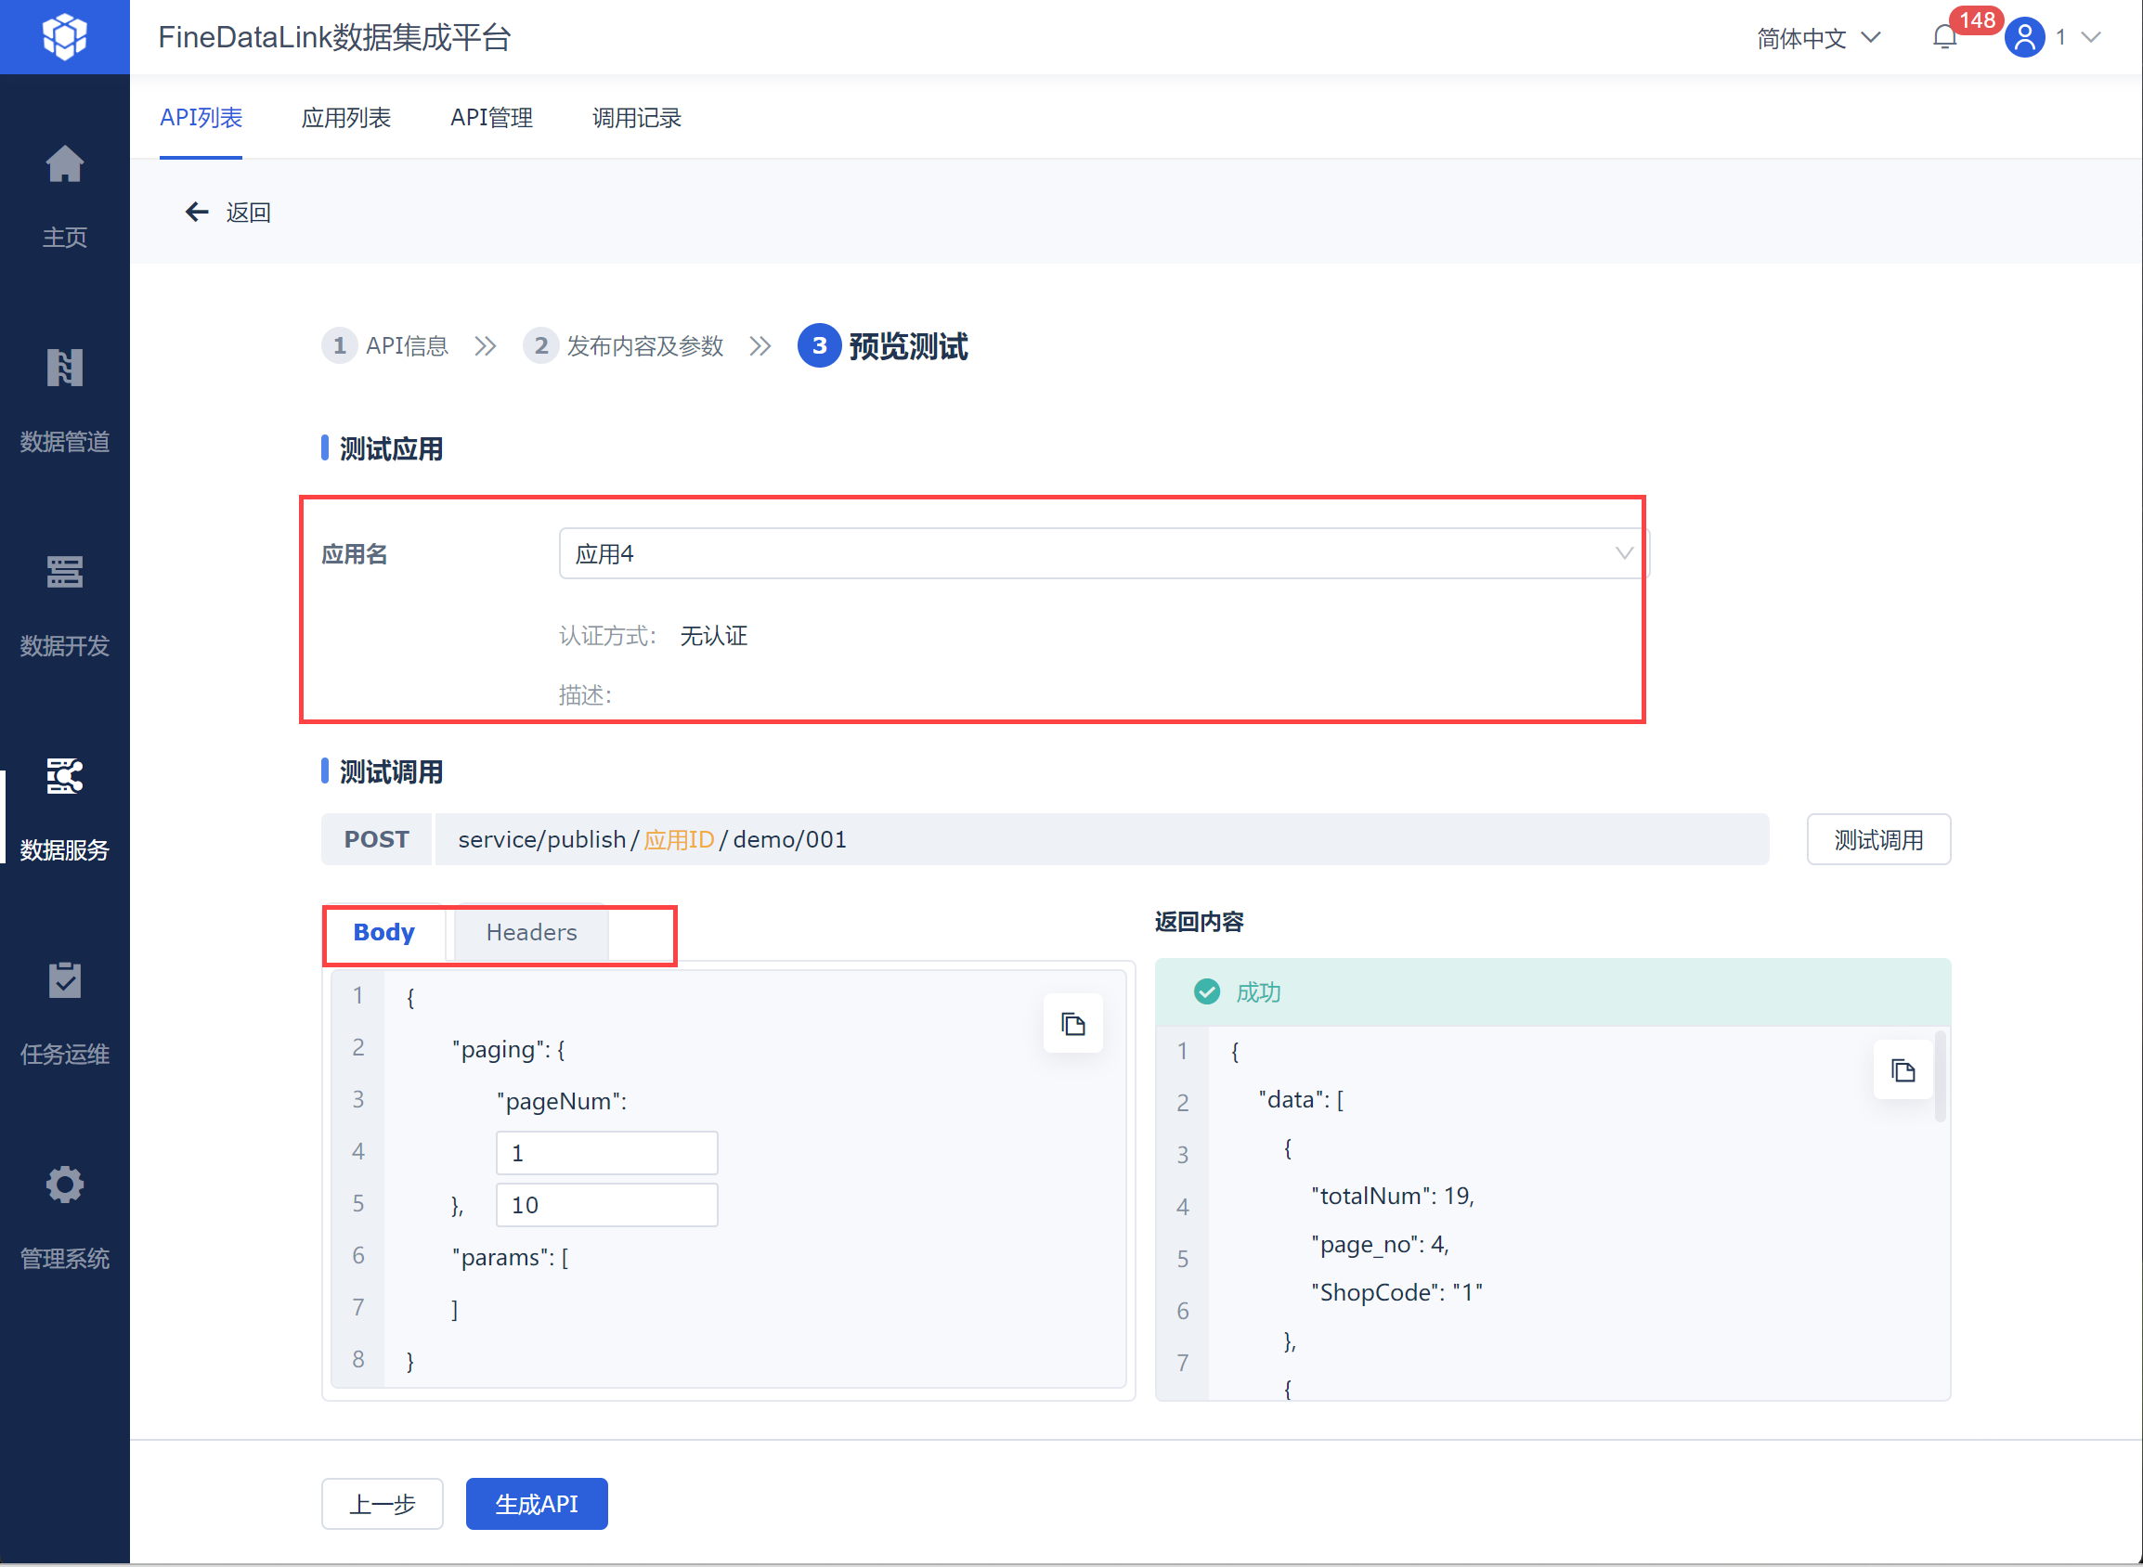Viewport: 2143px width, 1567px height.
Task: Go to the 数据开发 data development icon
Action: 64,572
